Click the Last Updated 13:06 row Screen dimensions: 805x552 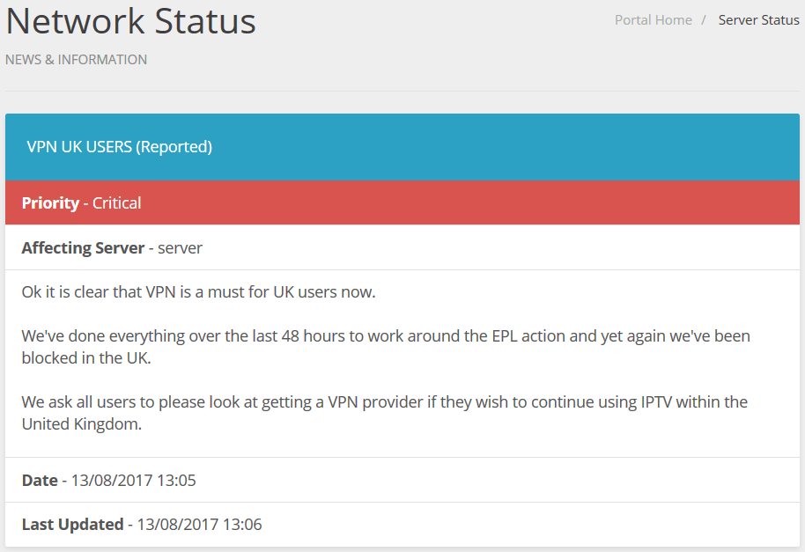coord(402,525)
